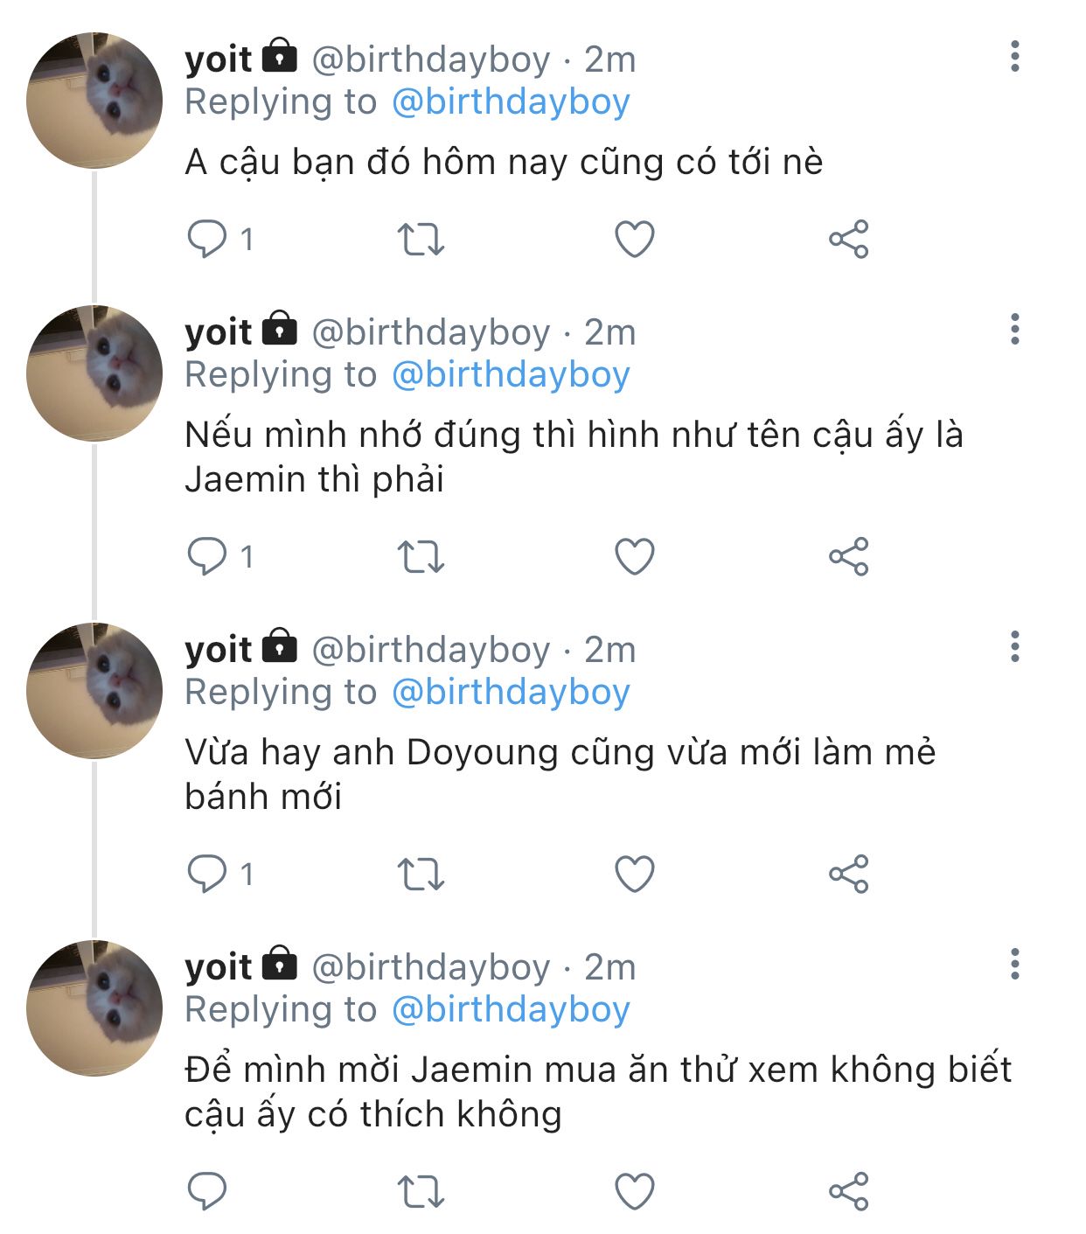Share the 'Để mình mời Jaemin' tweet

848,1191
